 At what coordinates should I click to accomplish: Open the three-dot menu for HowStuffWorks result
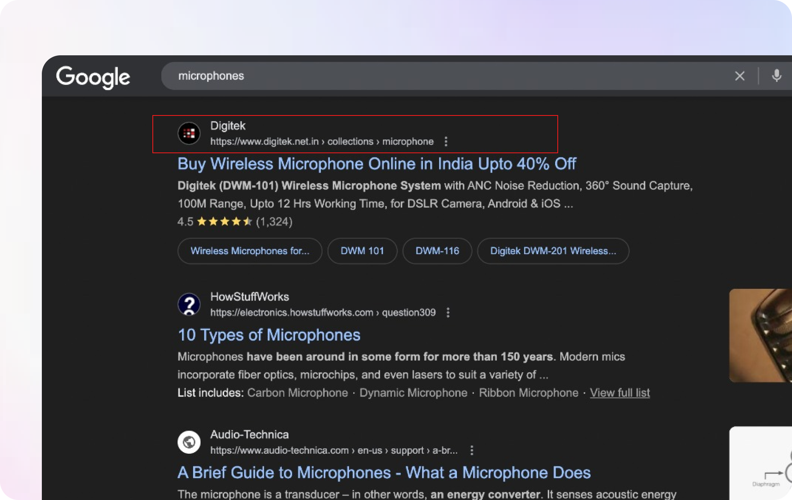448,312
